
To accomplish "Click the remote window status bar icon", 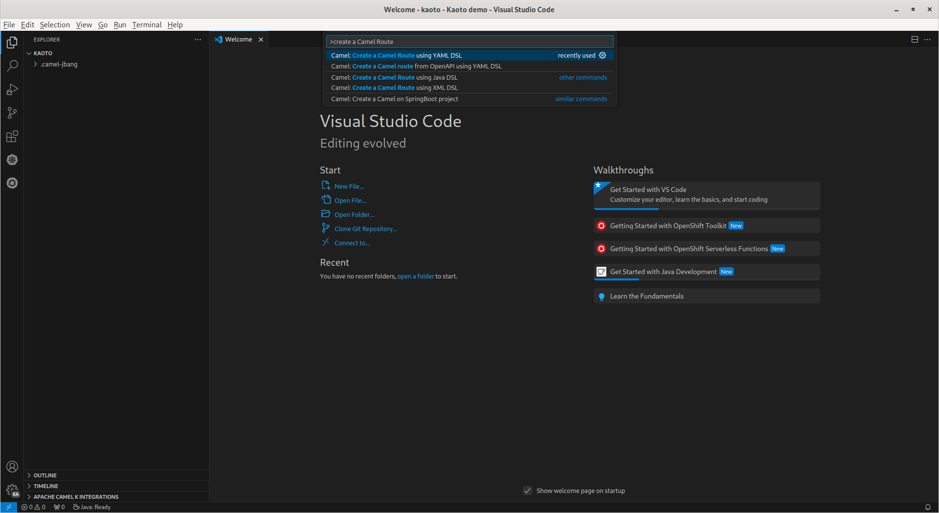I will pyautogui.click(x=9, y=507).
